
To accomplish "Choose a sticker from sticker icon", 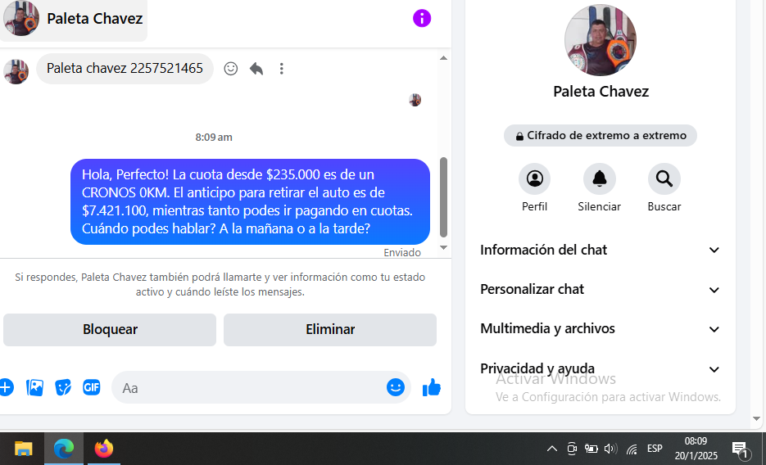I will coord(63,387).
